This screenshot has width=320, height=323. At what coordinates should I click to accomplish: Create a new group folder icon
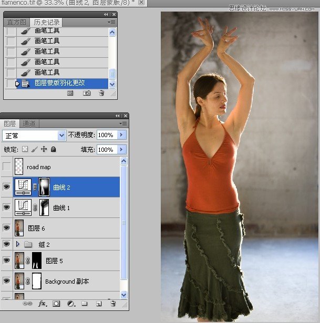84,303
